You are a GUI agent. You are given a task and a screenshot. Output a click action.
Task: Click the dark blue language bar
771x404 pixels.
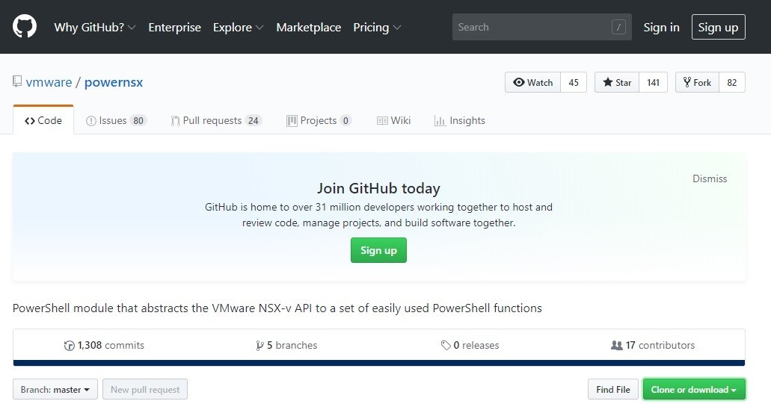(x=379, y=363)
